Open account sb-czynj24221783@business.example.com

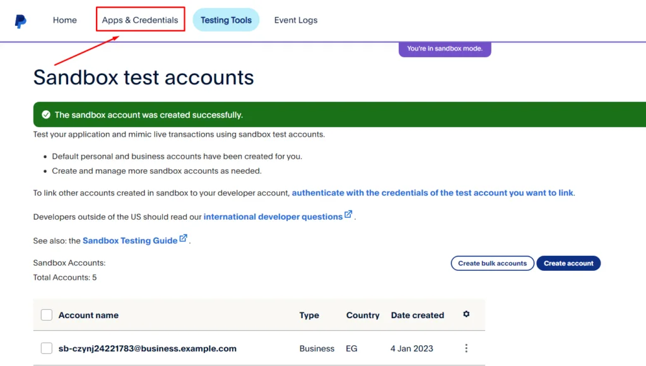tap(148, 348)
